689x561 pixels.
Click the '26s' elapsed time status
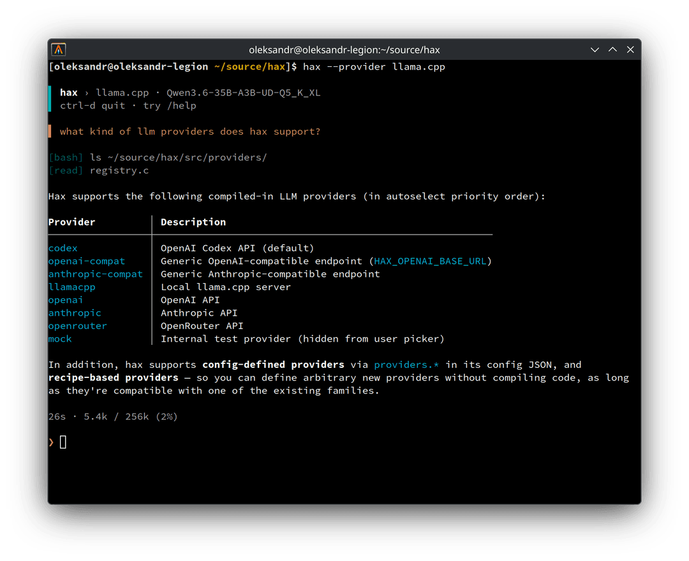tap(57, 416)
